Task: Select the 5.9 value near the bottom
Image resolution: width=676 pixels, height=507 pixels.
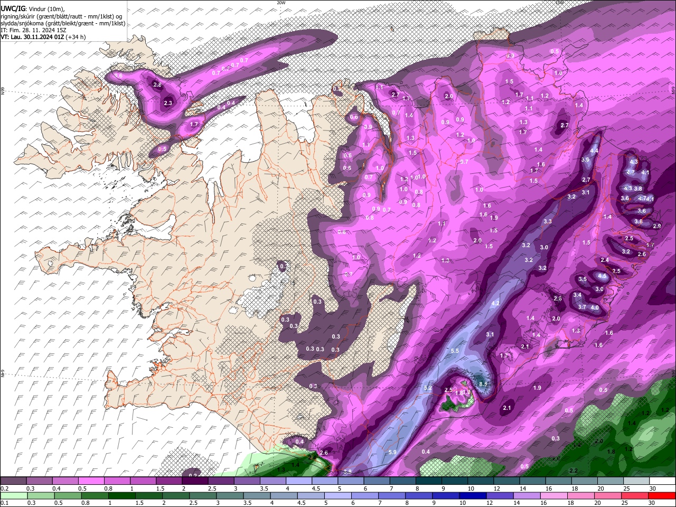Action: pos(392,452)
